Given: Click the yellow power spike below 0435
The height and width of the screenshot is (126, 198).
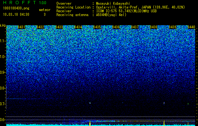Looking at the screenshot, I should pyautogui.click(x=90, y=123).
